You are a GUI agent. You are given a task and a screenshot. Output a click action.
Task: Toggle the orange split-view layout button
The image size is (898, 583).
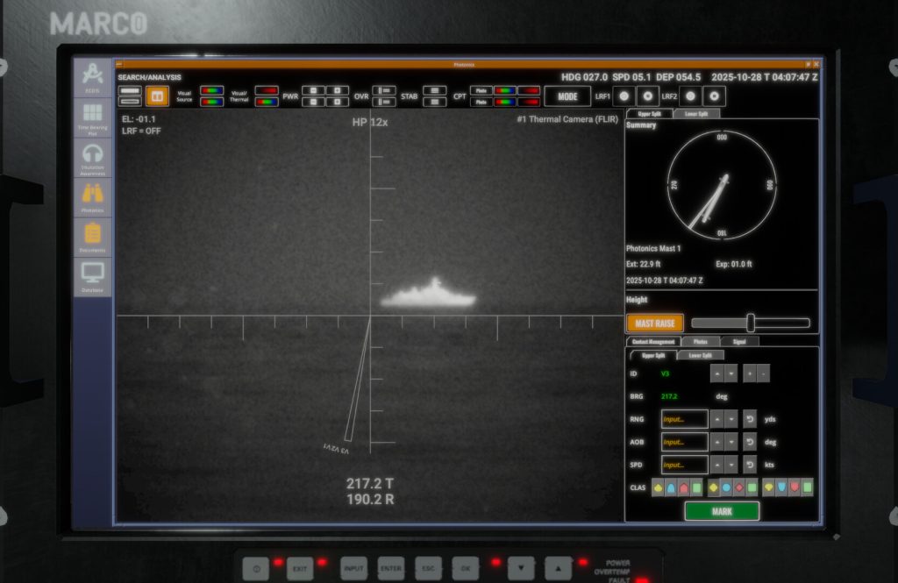[x=158, y=95]
